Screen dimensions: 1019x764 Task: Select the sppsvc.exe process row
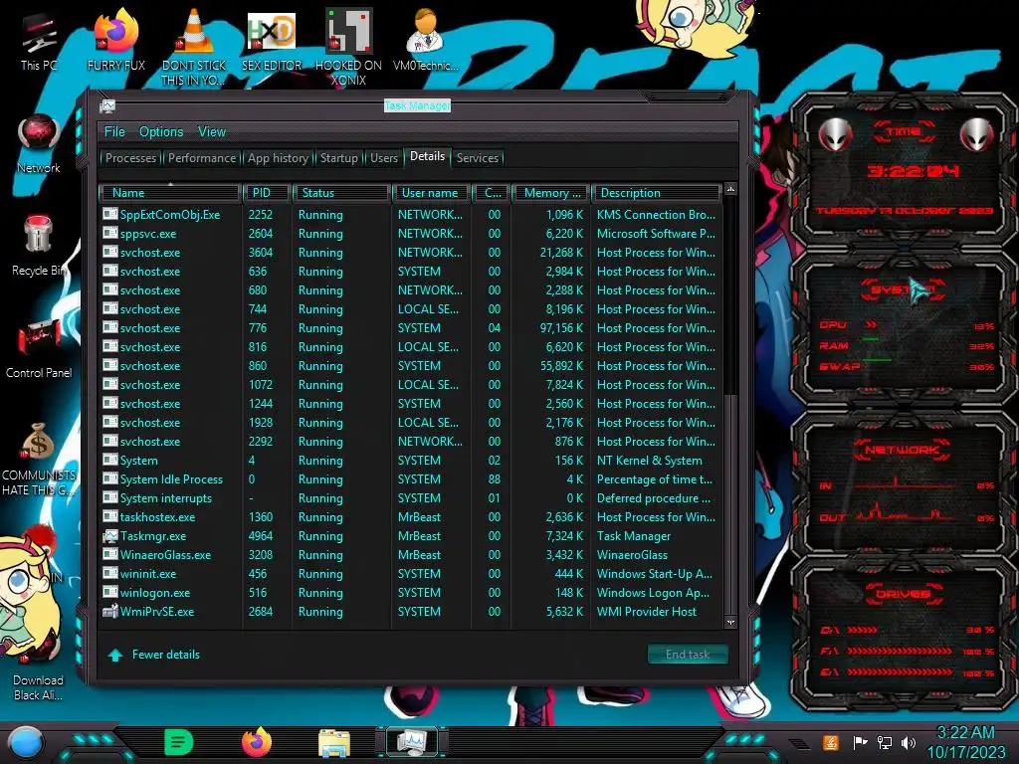(x=411, y=233)
